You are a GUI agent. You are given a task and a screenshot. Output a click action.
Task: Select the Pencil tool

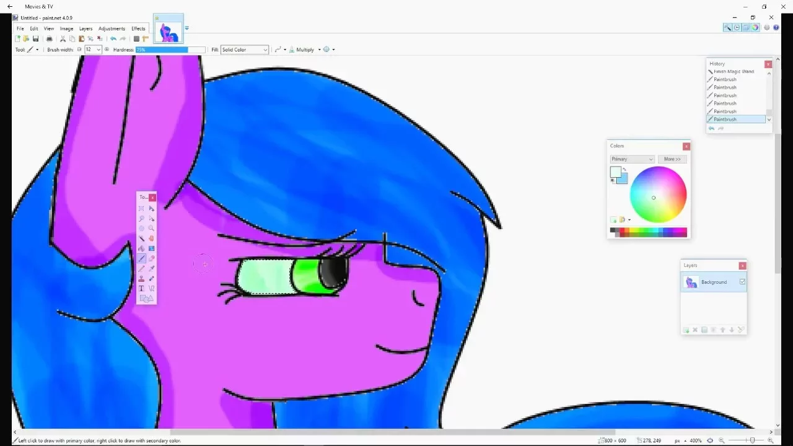click(x=141, y=268)
